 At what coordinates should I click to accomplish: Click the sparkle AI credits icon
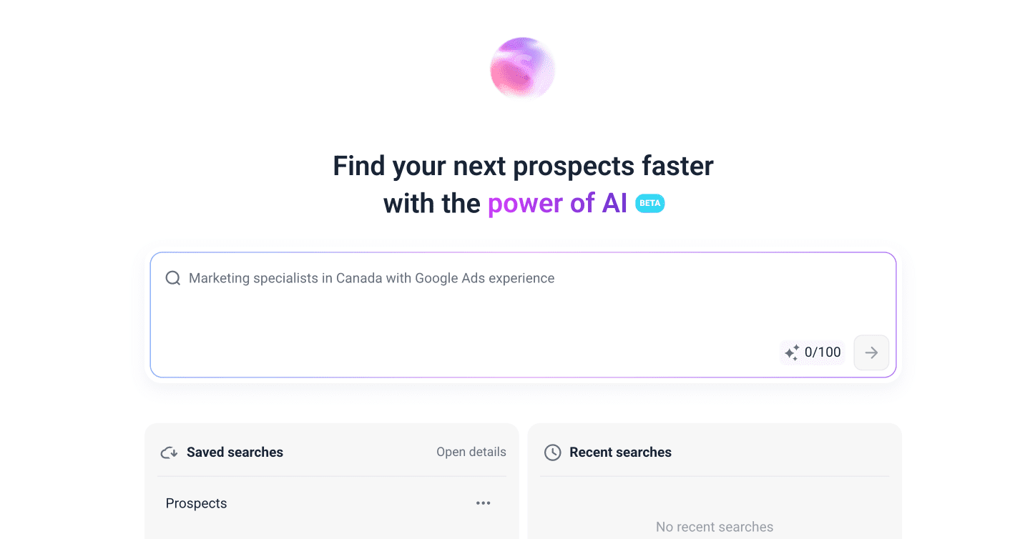pyautogui.click(x=792, y=352)
